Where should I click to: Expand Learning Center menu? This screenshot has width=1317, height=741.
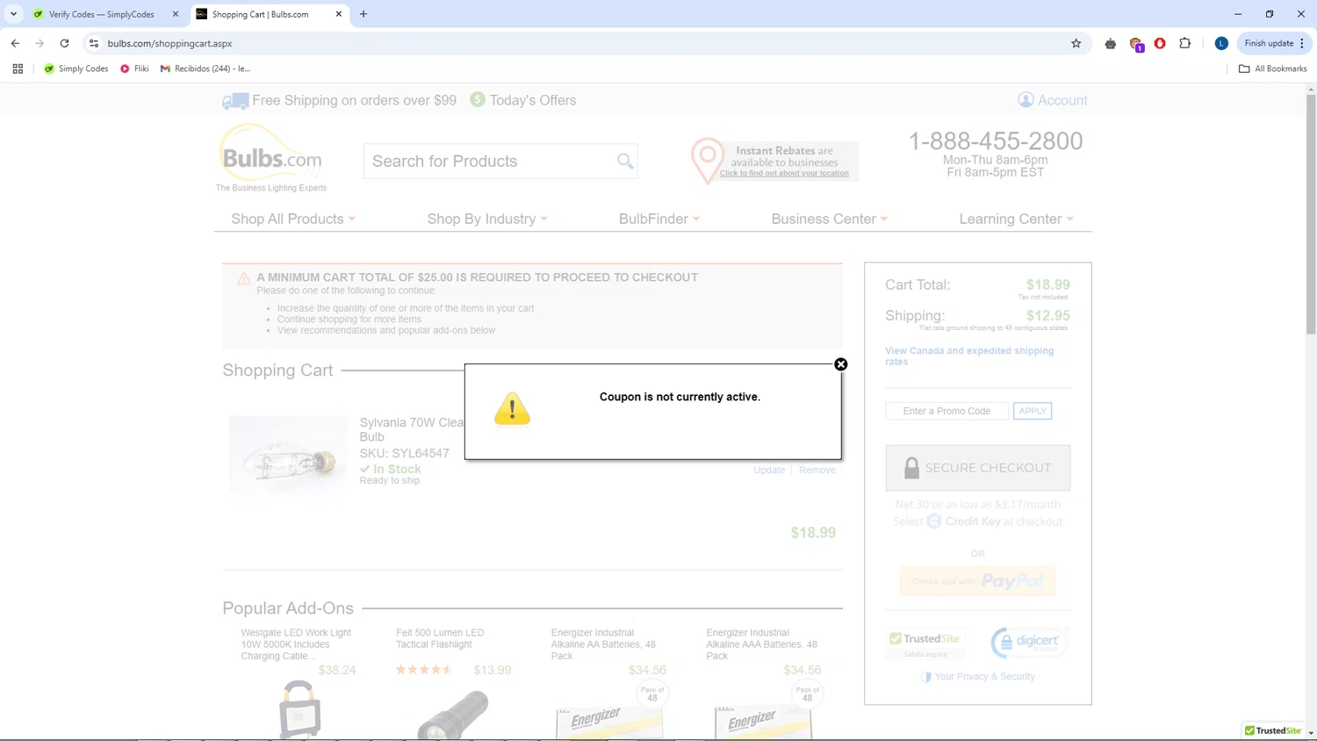(x=1017, y=219)
